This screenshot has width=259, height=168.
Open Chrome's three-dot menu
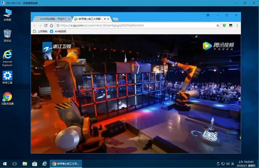(237, 26)
